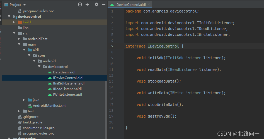264x139 pixels.
Task: Select the IDeviceControl.aidl editor tab
Action: click(130, 4)
